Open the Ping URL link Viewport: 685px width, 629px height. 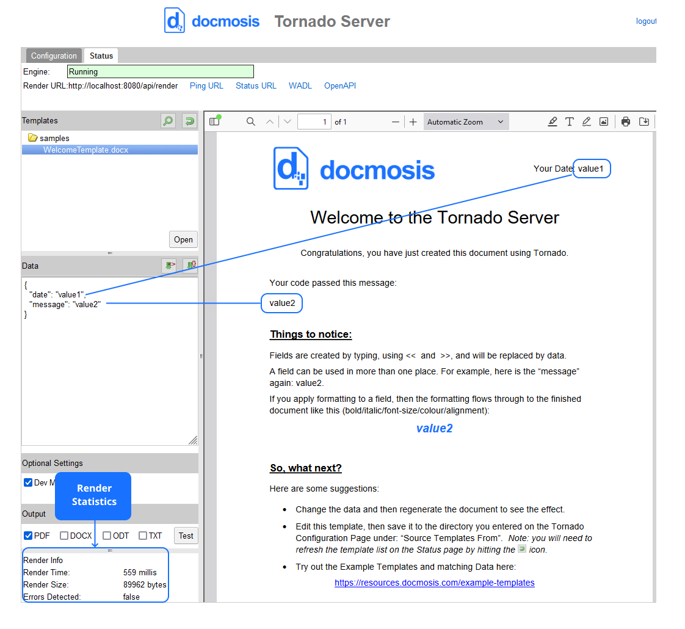click(x=206, y=85)
